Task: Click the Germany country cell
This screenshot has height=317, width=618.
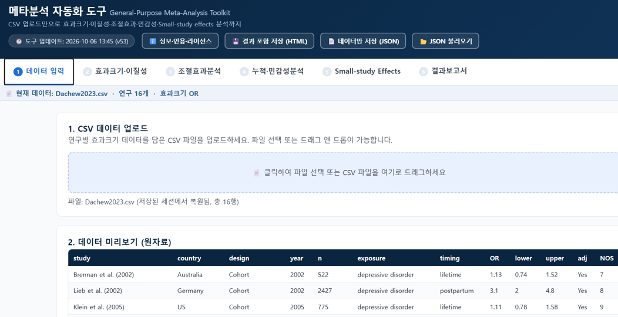Action: [190, 291]
